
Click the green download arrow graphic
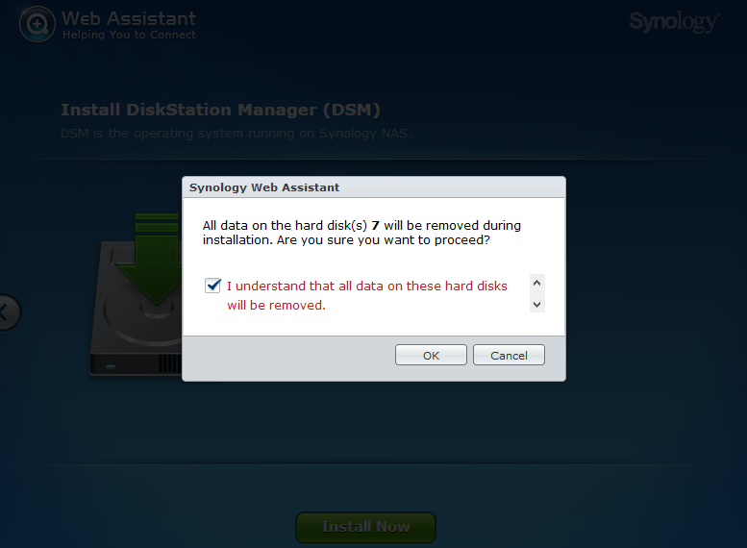coord(152,259)
